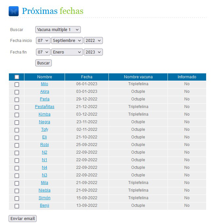Open the Fecha inicio day dropdown
The image size is (217, 223).
(x=43, y=41)
